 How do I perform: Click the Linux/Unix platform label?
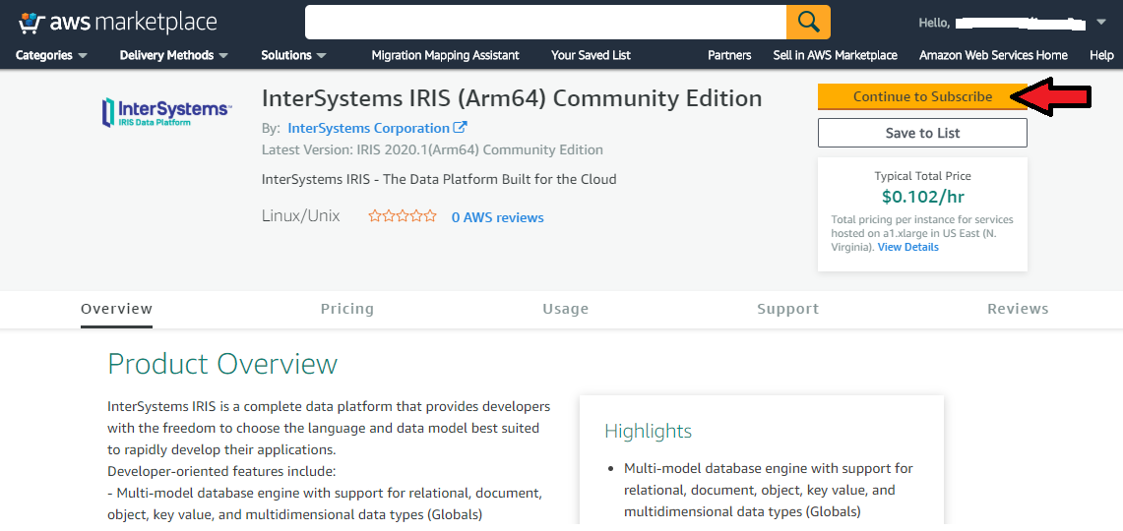(301, 216)
